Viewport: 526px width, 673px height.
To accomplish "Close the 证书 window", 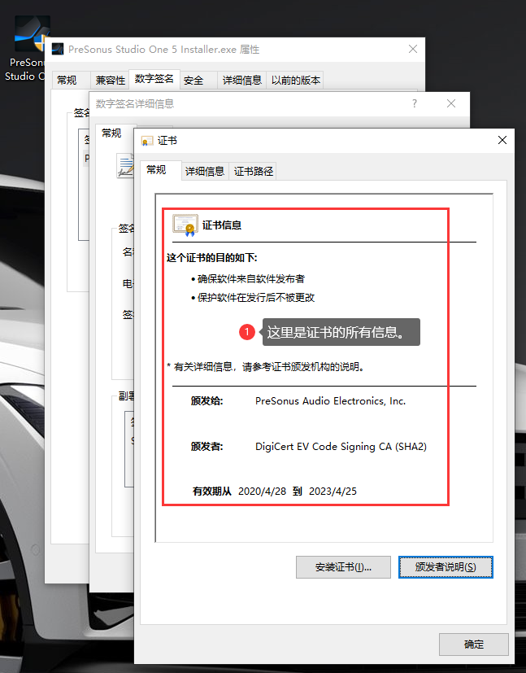I will point(502,140).
